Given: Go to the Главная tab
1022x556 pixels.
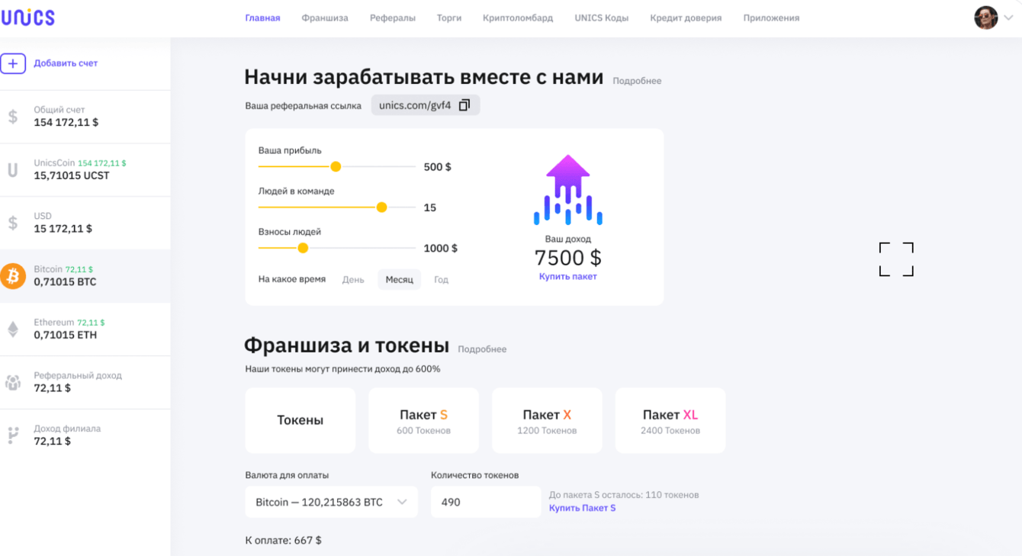Looking at the screenshot, I should click(x=262, y=18).
